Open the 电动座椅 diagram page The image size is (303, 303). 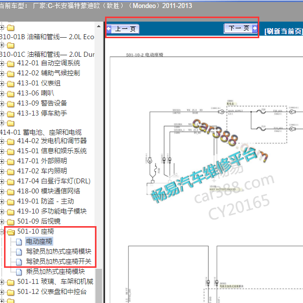39,242
